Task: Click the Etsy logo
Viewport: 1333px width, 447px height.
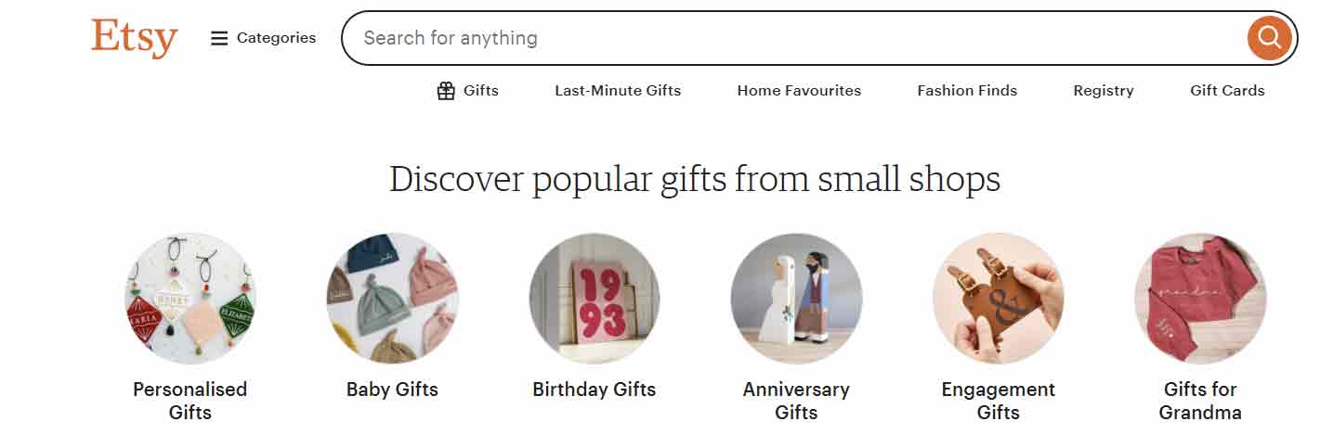Action: point(135,38)
